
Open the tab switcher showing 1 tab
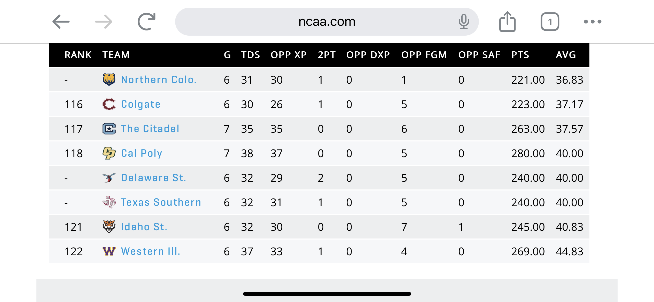click(x=550, y=22)
